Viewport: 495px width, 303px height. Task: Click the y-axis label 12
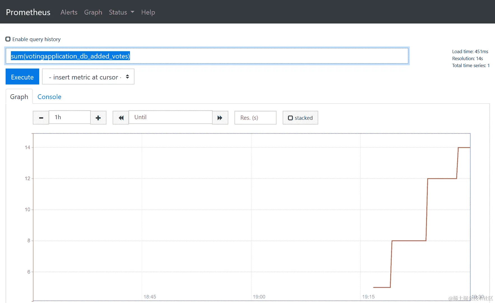point(27,178)
